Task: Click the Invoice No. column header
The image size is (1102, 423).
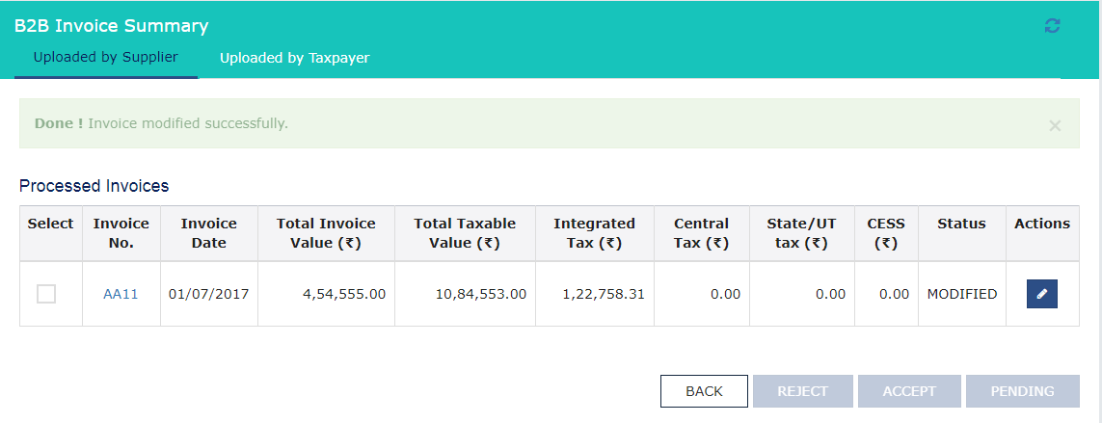Action: pos(121,233)
